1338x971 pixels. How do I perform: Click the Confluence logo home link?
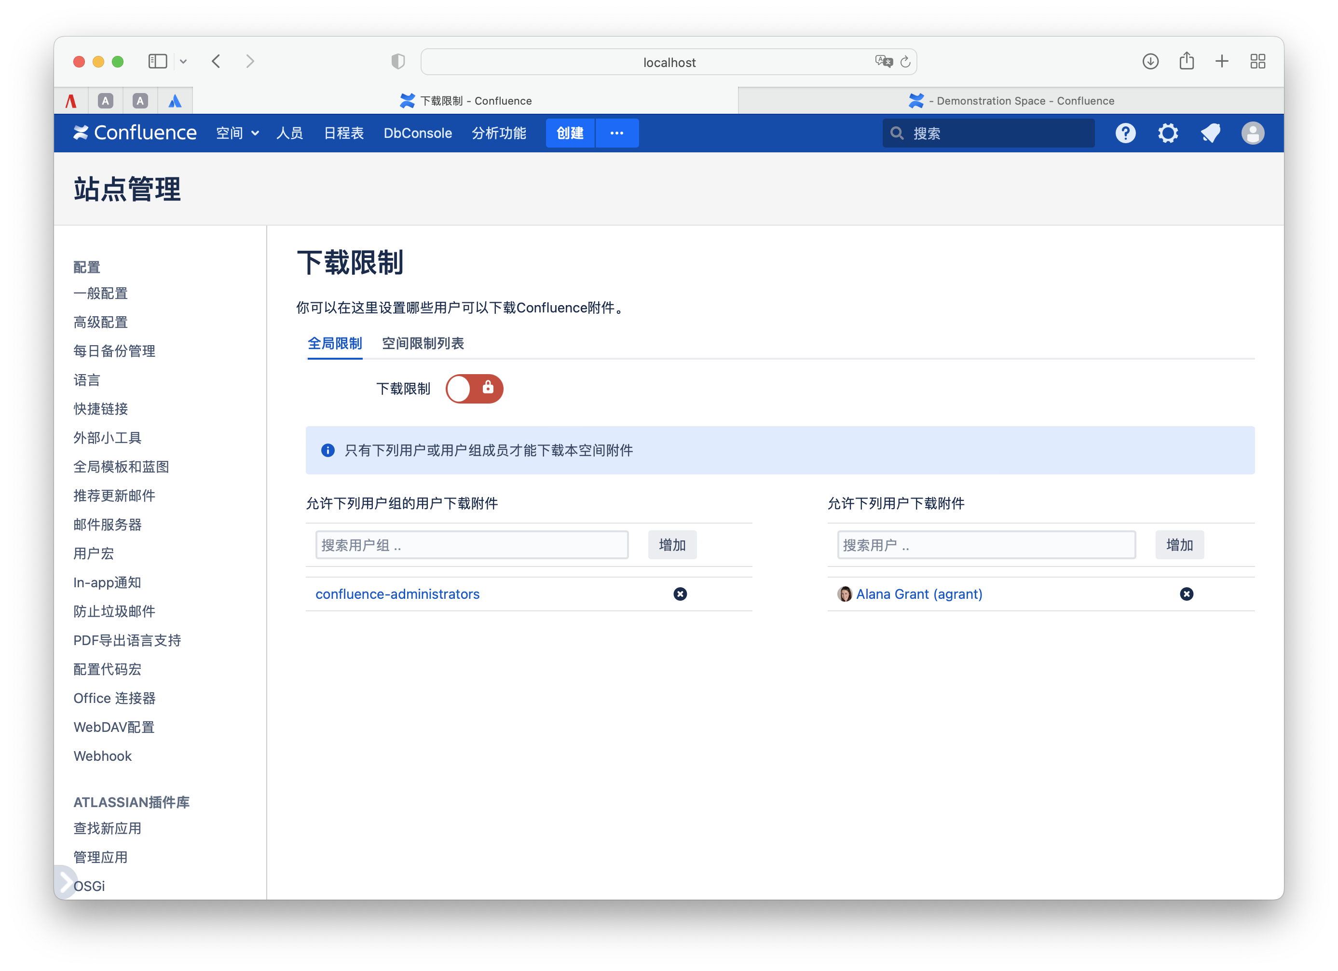tap(135, 133)
